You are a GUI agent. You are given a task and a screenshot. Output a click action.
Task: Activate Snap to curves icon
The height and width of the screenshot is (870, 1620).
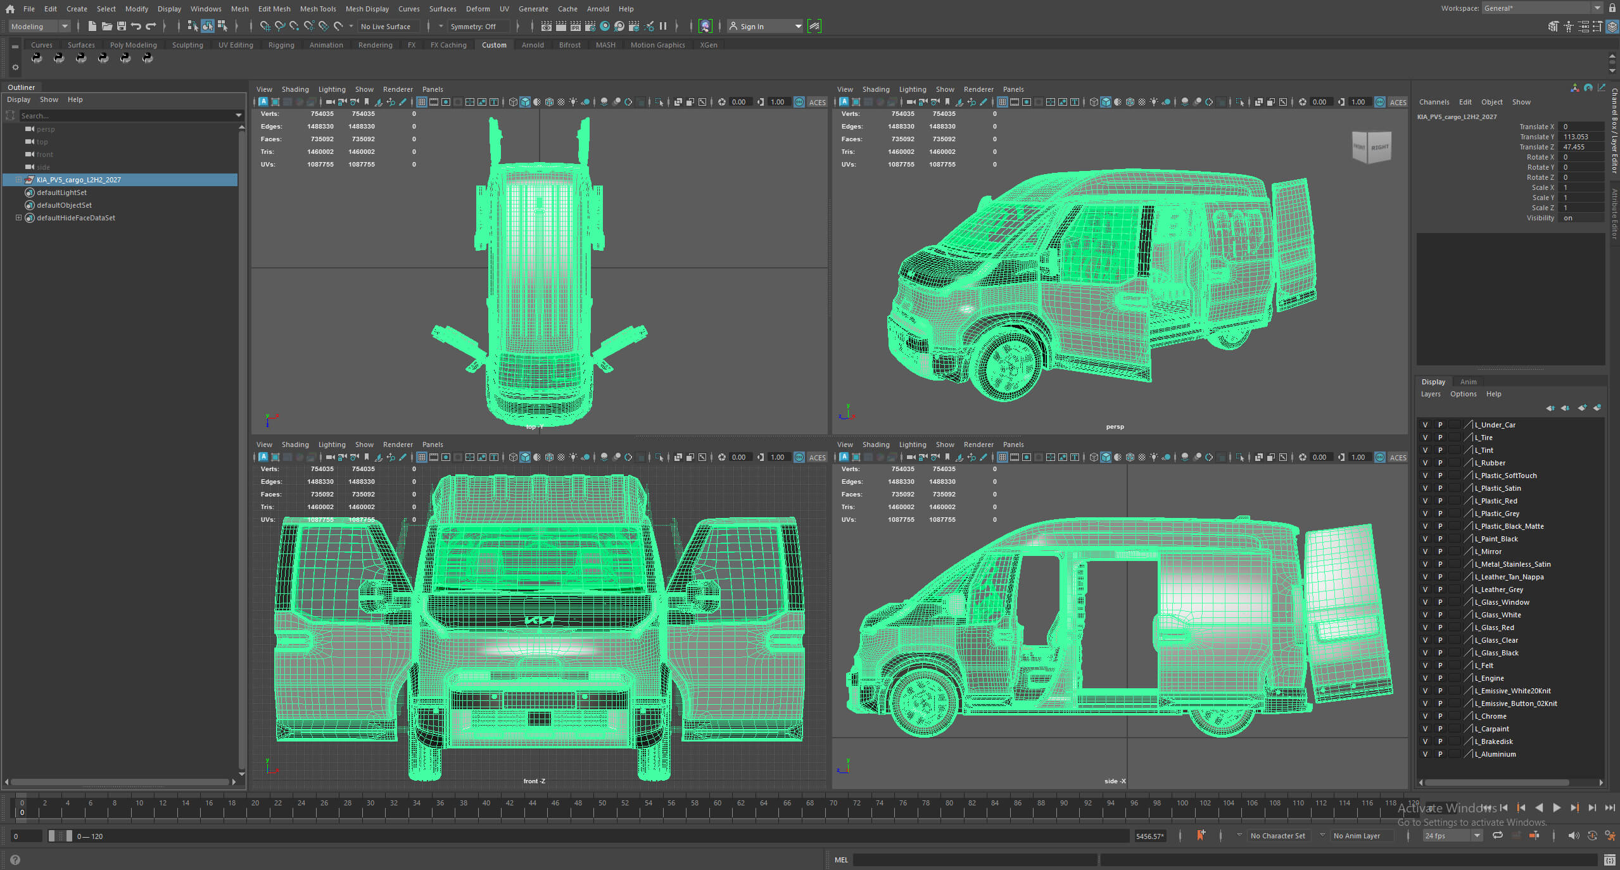pos(279,26)
